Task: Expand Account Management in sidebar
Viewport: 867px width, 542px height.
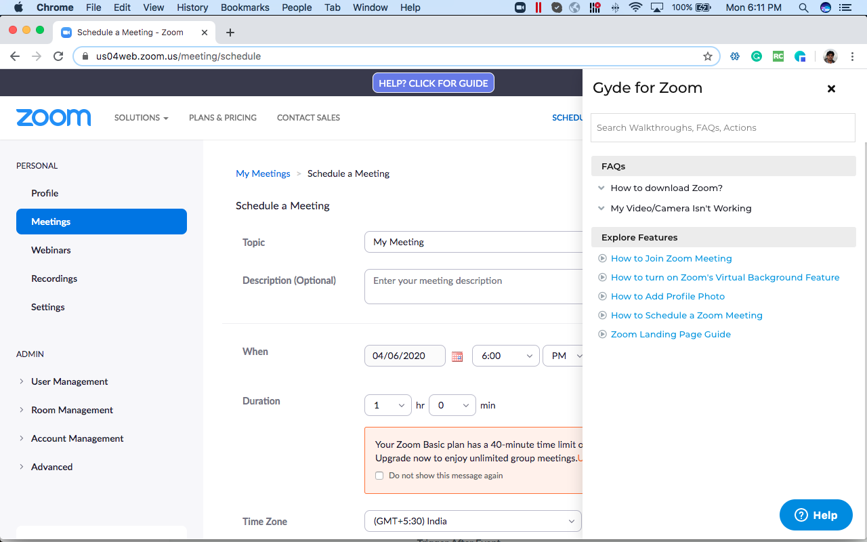Action: tap(77, 438)
